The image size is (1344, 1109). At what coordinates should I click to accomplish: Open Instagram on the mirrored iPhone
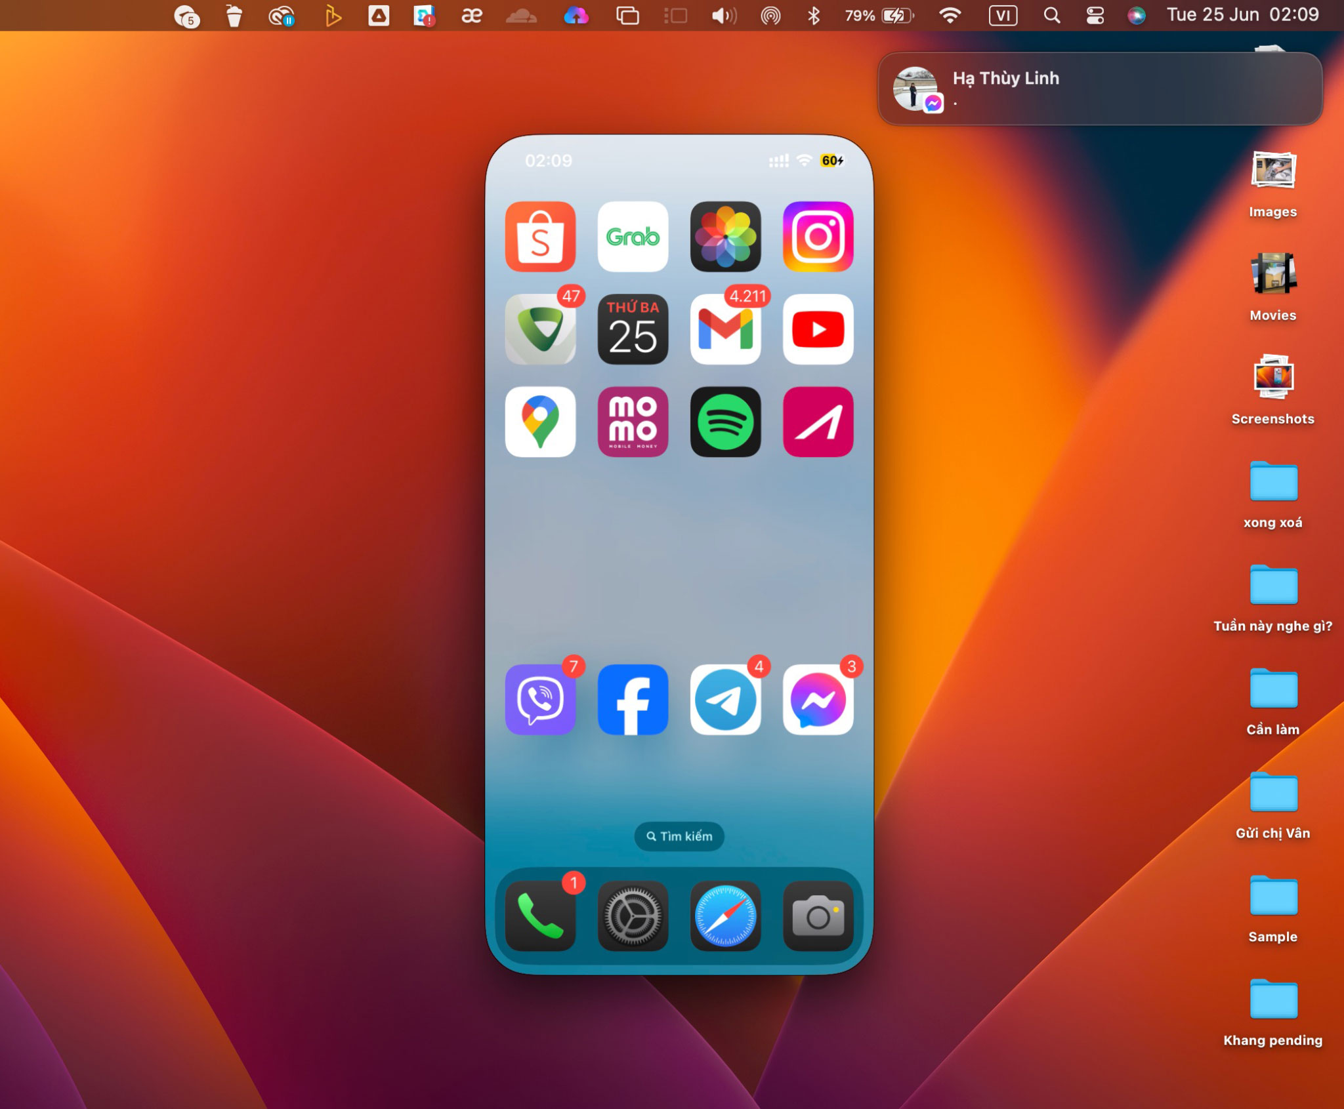click(x=818, y=237)
